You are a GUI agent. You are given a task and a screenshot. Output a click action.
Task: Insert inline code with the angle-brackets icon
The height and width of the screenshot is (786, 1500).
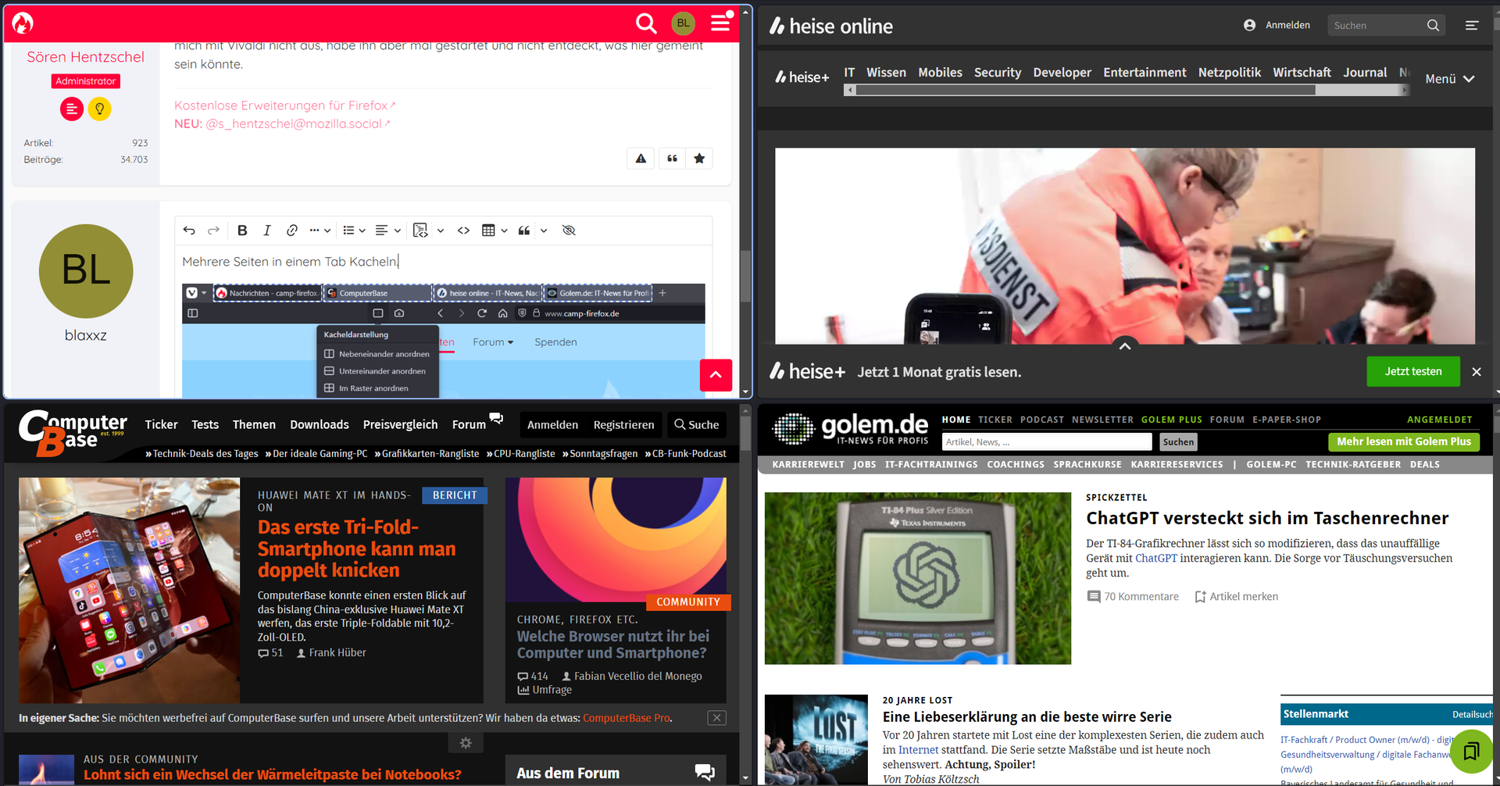463,230
